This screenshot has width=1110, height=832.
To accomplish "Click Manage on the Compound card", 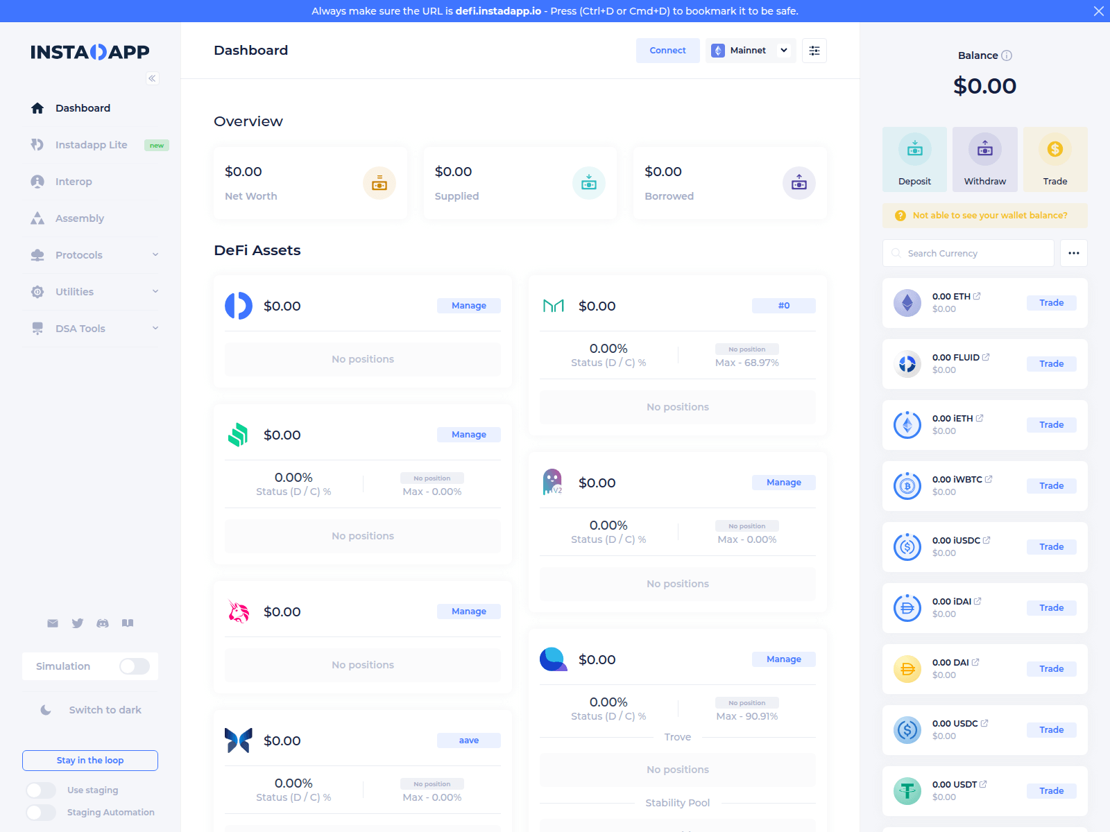I will [x=469, y=435].
